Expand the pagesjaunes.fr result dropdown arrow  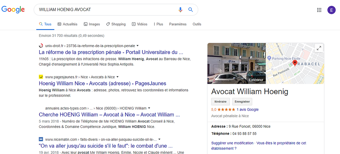(118, 77)
